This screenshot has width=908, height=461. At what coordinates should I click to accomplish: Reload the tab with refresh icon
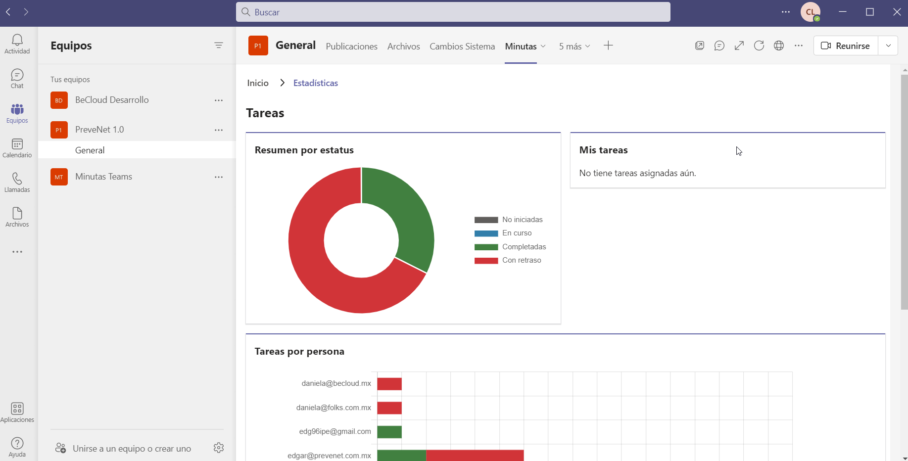(759, 46)
